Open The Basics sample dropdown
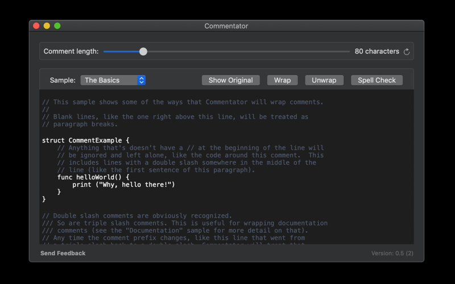Image resolution: width=455 pixels, height=284 pixels. click(x=113, y=80)
